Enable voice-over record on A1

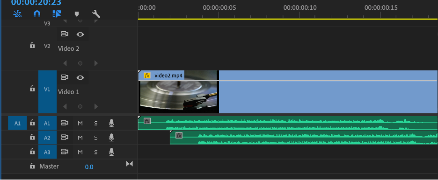coord(111,123)
